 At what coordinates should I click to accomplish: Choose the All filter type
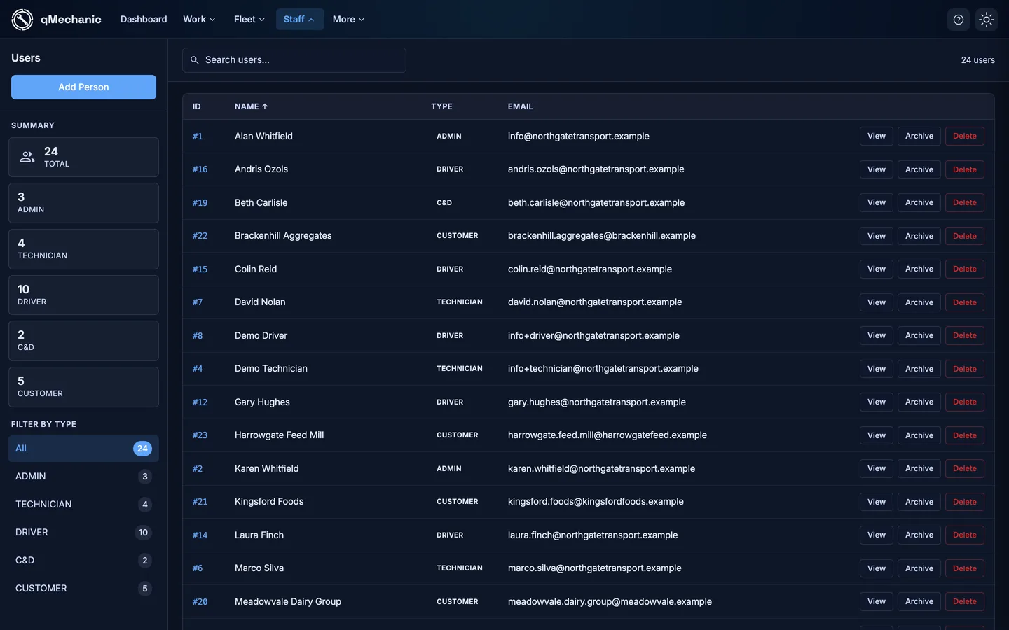(x=83, y=449)
